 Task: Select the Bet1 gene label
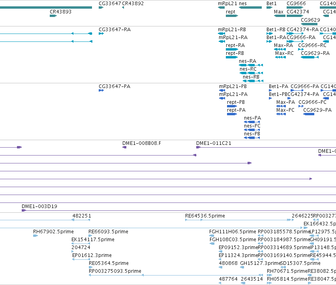[x=272, y=4]
